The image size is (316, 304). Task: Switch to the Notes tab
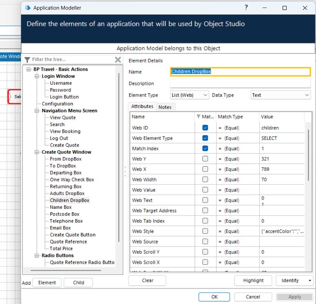pos(165,107)
